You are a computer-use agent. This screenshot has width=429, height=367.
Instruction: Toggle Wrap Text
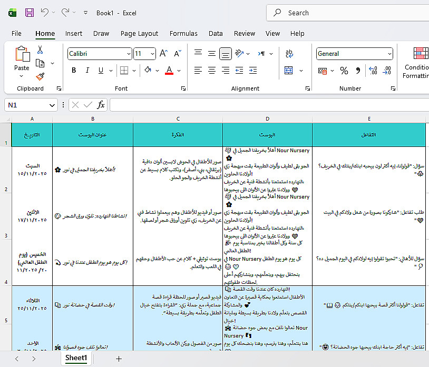point(289,54)
